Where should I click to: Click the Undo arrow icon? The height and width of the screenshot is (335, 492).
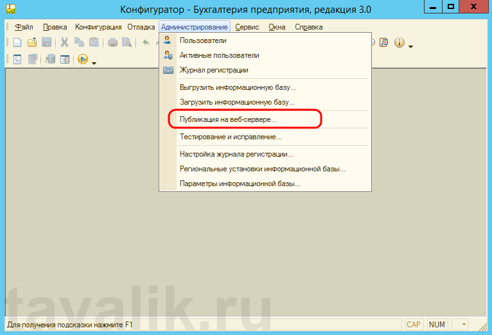pyautogui.click(x=146, y=42)
